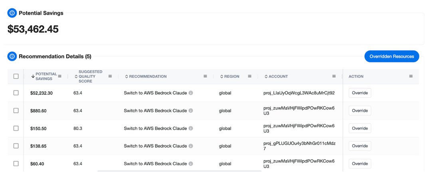Open Region column menu icon
Viewport: 433px width, 180px height.
click(x=250, y=76)
